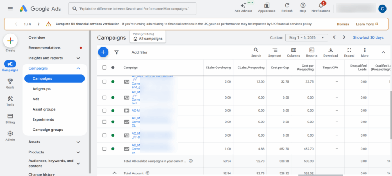Toggle the select-all campaigns checkbox
This screenshot has height=176, width=392.
point(104,67)
